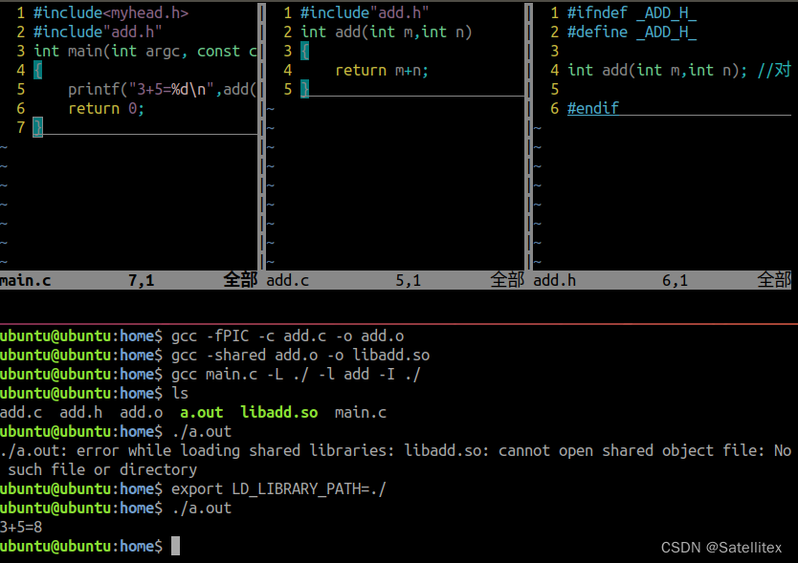
Task: Click '#include<myhead.h>' line in main.c
Action: [111, 12]
